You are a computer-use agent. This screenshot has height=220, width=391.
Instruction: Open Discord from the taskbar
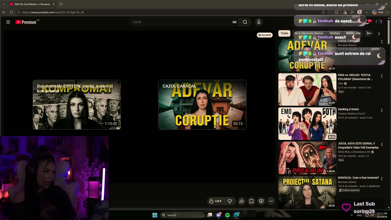coord(219,215)
